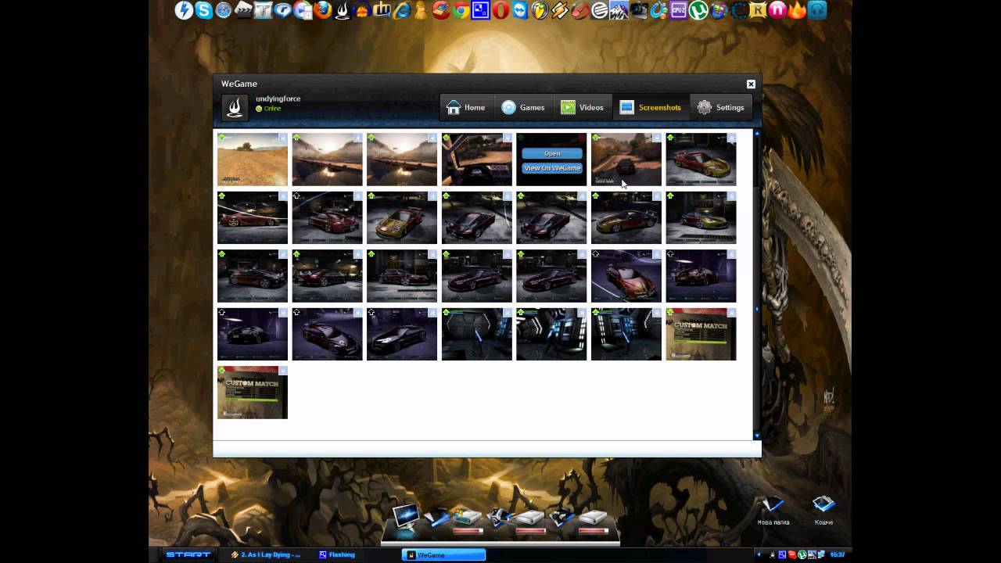Launch TeamViewer from the top dock
The image size is (1001, 563).
[519, 10]
